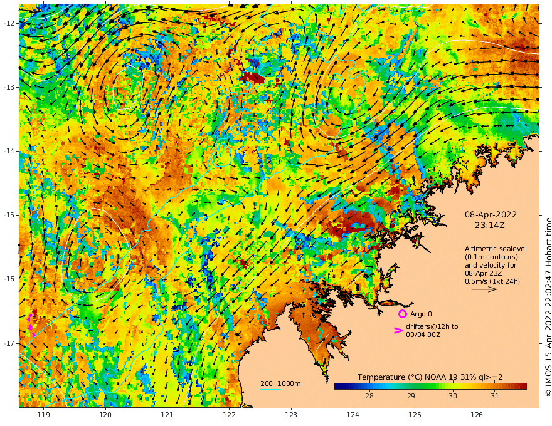This screenshot has height=426, width=552.
Task: Click the IMOS copyright timestamp text
Action: 548,307
